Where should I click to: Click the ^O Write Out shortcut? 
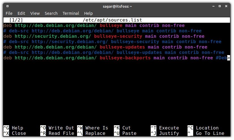click(x=57, y=128)
